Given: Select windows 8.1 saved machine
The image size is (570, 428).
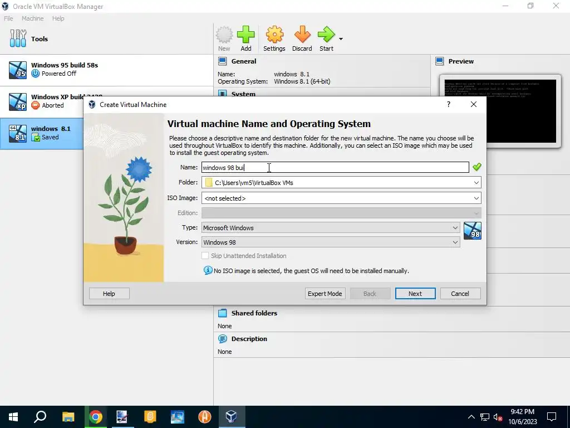Looking at the screenshot, I should (42, 133).
